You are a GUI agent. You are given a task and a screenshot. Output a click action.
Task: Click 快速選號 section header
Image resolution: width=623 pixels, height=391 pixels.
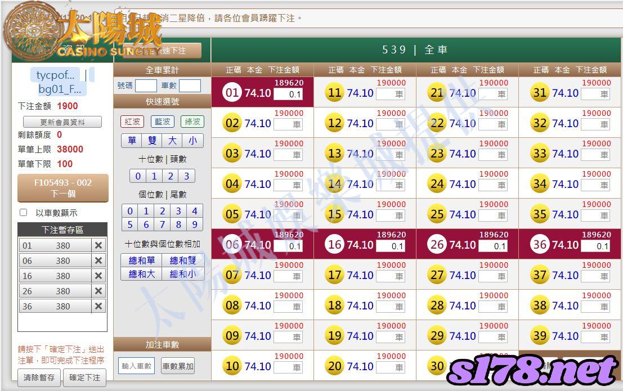pos(162,102)
